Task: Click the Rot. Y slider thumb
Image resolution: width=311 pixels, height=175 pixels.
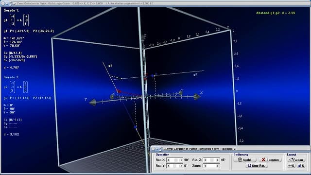Action: 175,166
